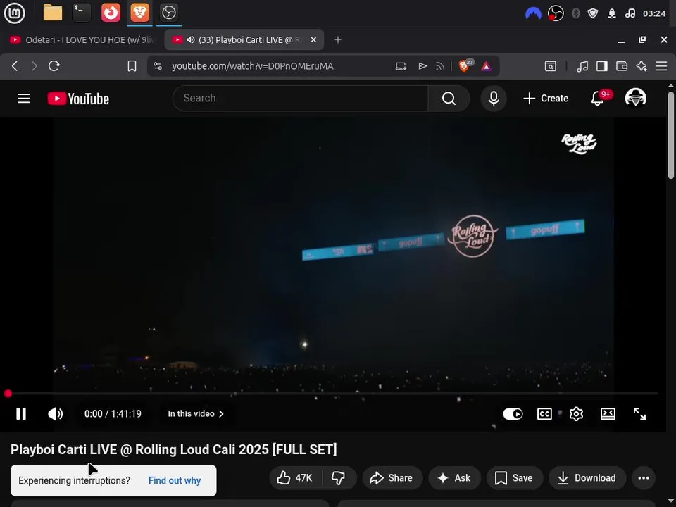Open the Linux Mint start menu
This screenshot has height=507, width=676.
click(x=14, y=13)
